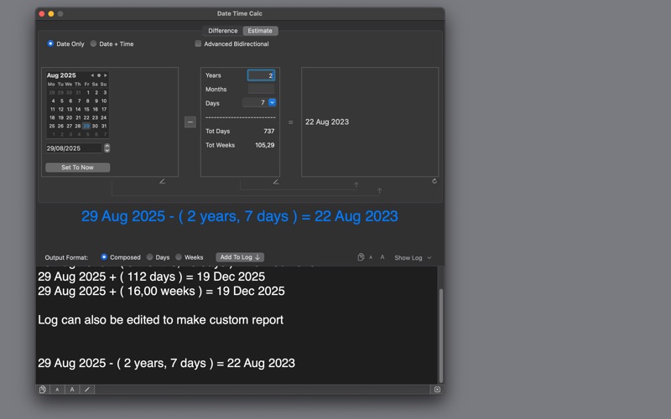Select the highlighted 29 in the calendar
671x419 pixels.
click(86, 126)
